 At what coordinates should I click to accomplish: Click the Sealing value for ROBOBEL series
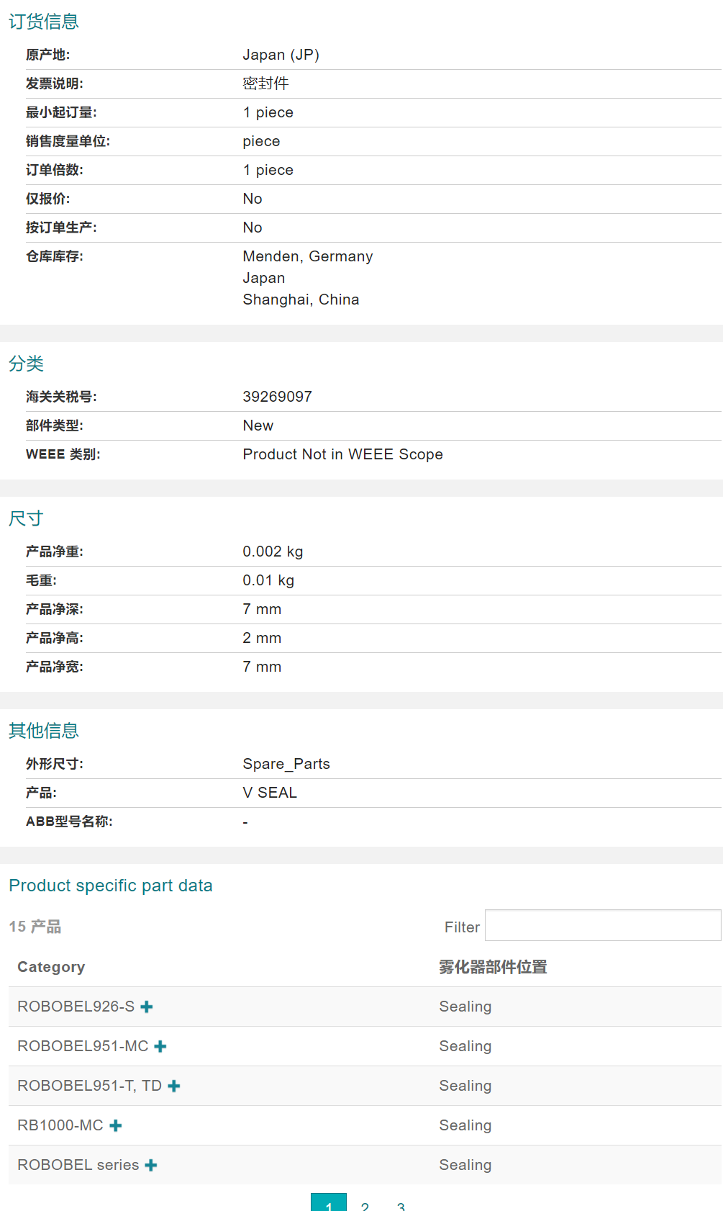(x=465, y=1165)
